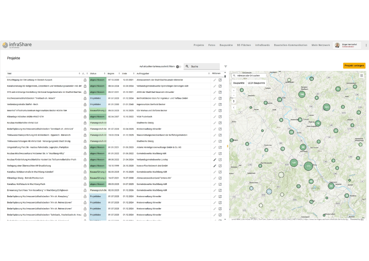Click the infraShare logo
369x261 pixels.
point(17,45)
